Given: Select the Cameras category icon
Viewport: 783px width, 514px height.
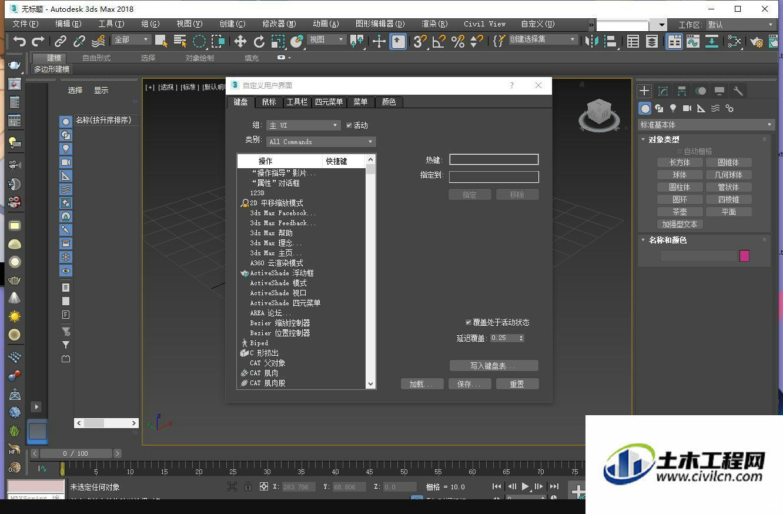Looking at the screenshot, I should click(x=687, y=108).
